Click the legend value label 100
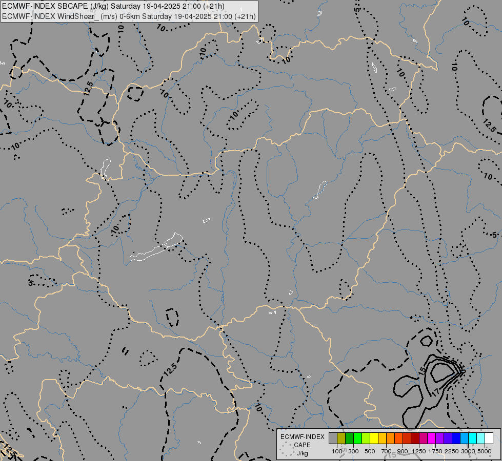502x461 pixels. (337, 451)
